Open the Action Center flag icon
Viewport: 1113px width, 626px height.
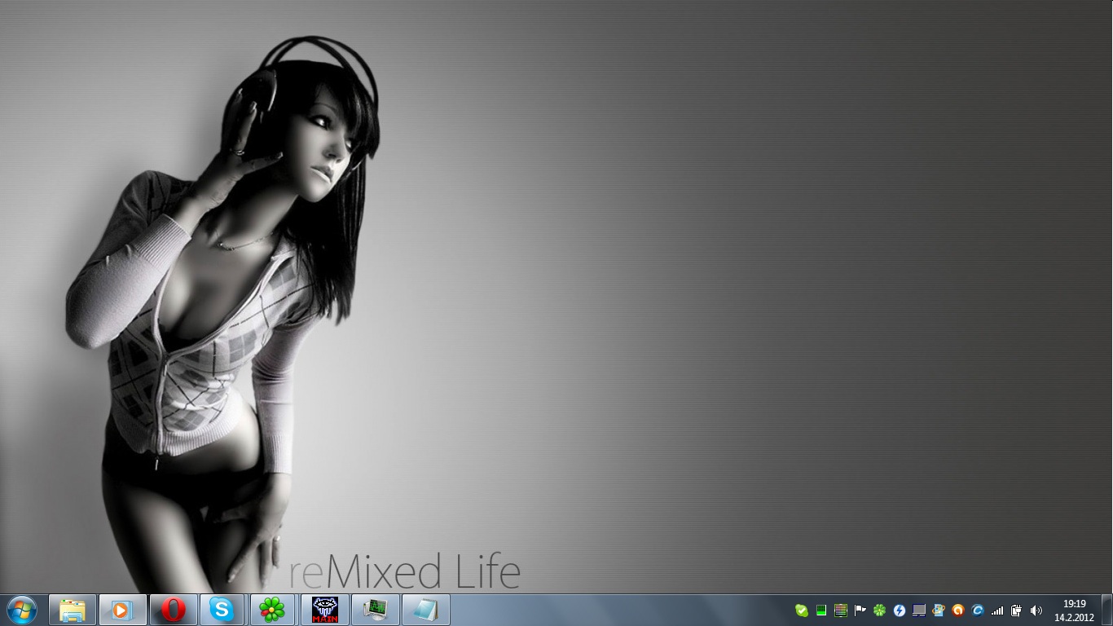(860, 611)
